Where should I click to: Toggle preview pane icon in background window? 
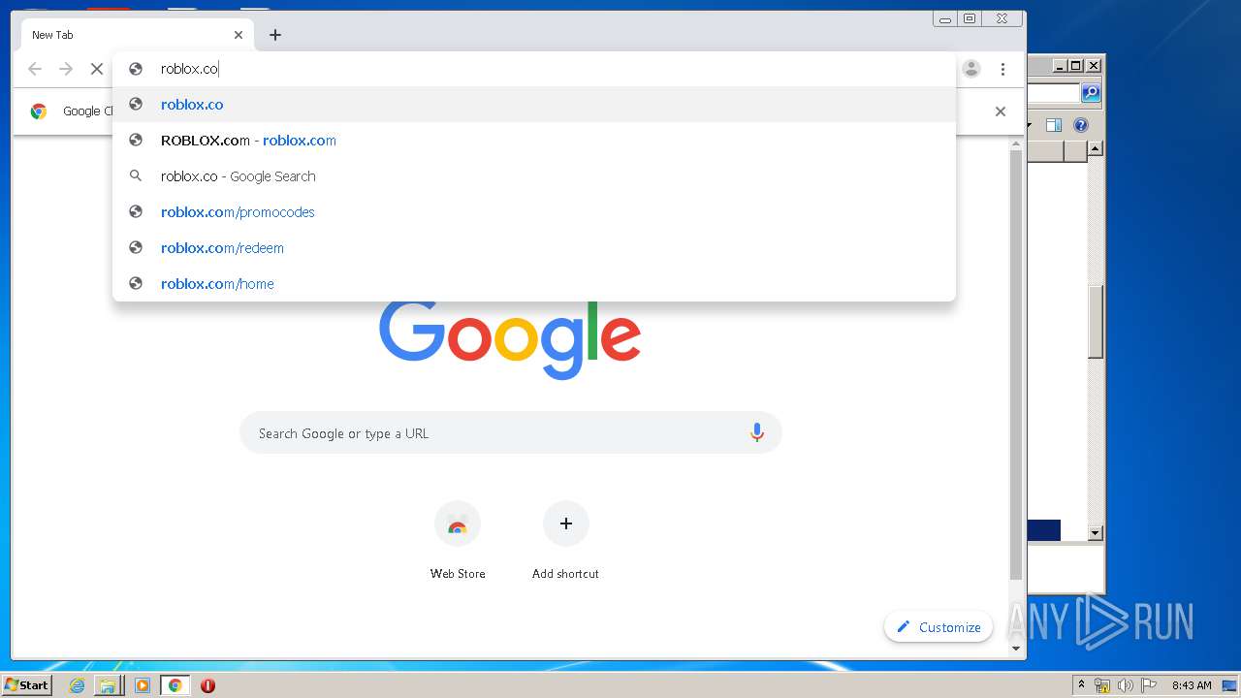click(x=1054, y=125)
